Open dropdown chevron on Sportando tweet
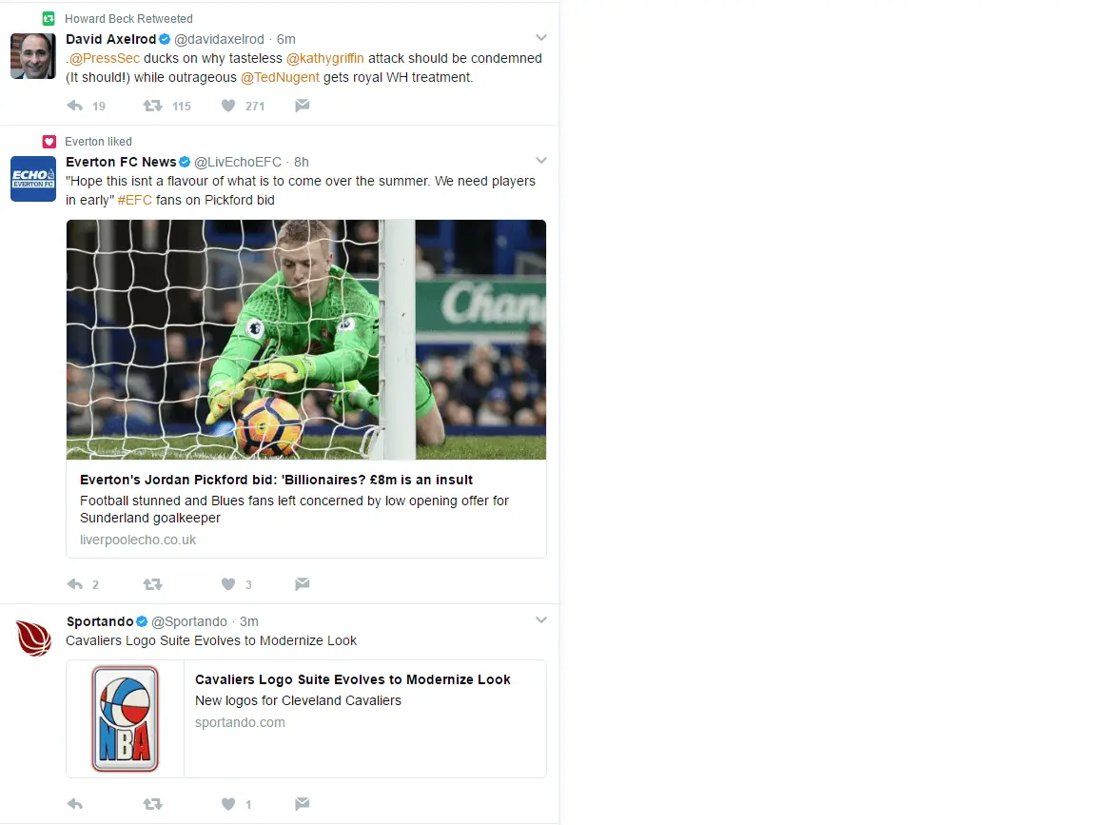 click(x=541, y=620)
